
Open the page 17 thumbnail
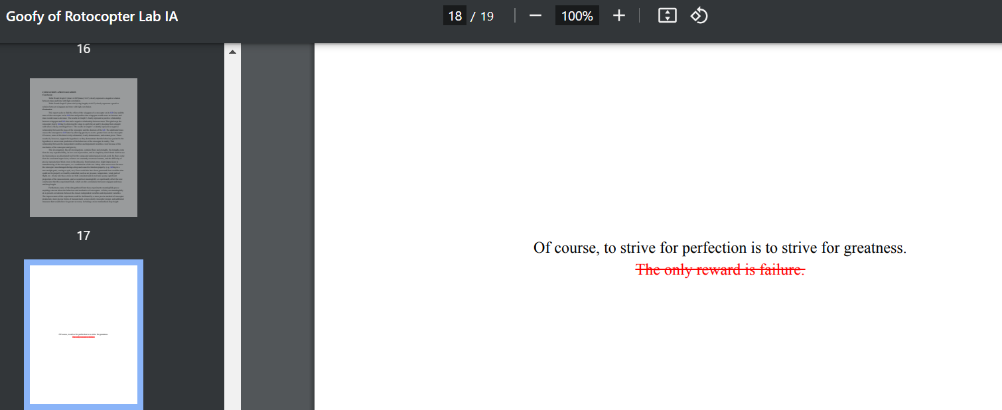(84, 147)
